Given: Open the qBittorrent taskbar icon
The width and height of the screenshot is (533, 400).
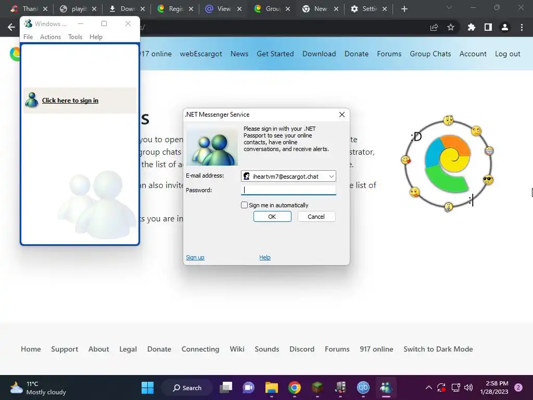Looking at the screenshot, I should pyautogui.click(x=363, y=387).
